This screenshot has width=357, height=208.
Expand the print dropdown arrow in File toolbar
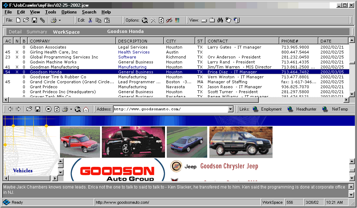click(60, 20)
